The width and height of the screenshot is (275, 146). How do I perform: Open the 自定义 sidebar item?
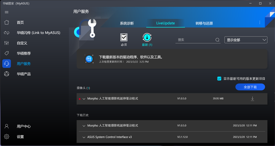coord(22,43)
